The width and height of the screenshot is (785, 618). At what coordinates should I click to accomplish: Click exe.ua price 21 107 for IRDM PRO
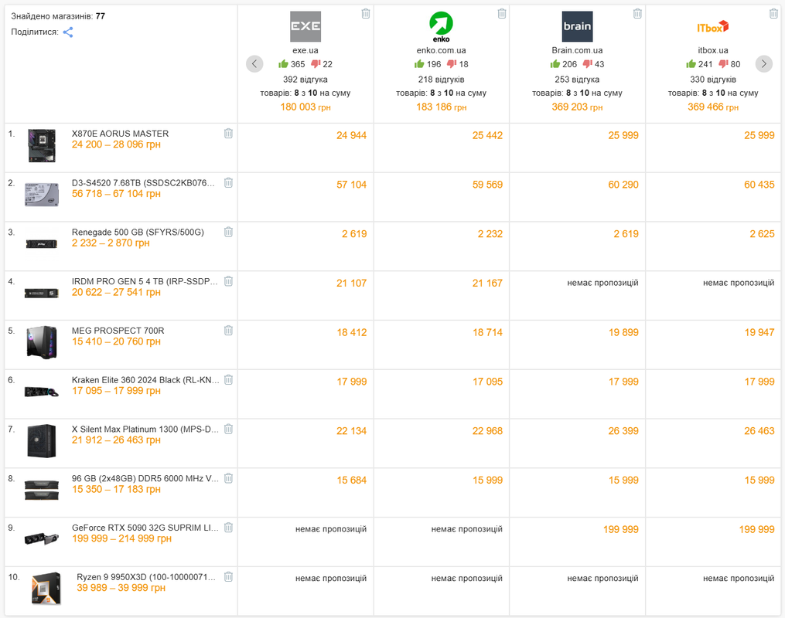point(351,284)
